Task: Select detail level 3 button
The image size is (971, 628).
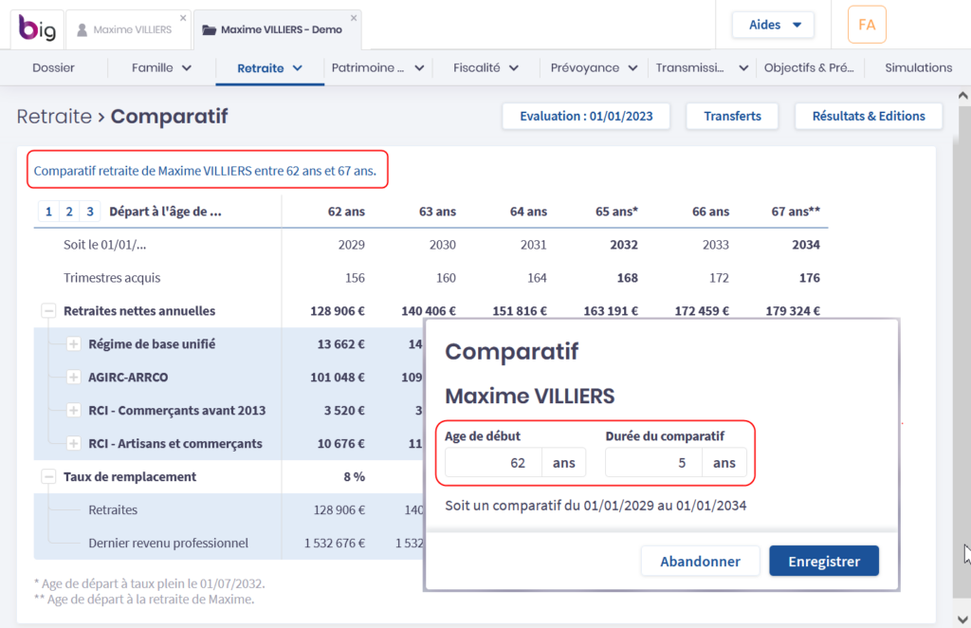Action: pyautogui.click(x=88, y=212)
